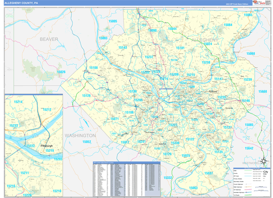Click ZIP code 15026 on the map
Screen dimensions: 273x198
61,72
